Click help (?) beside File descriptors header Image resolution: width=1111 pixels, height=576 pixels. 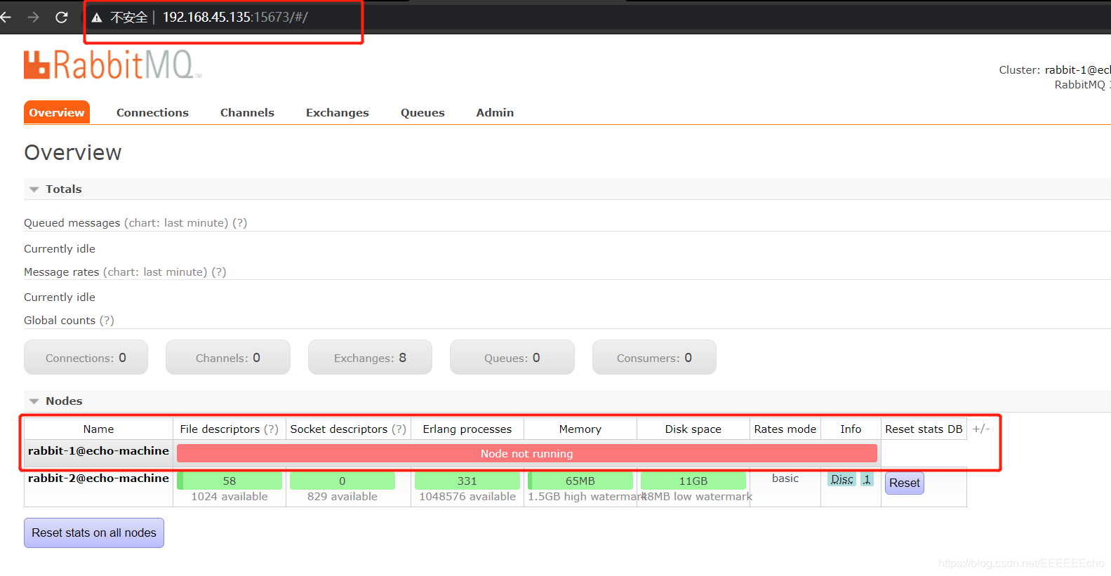271,429
